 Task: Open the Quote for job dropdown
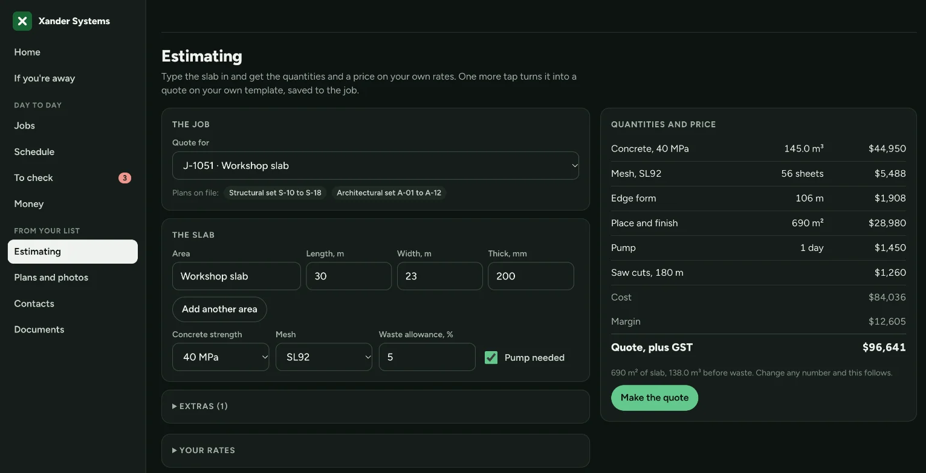click(375, 165)
